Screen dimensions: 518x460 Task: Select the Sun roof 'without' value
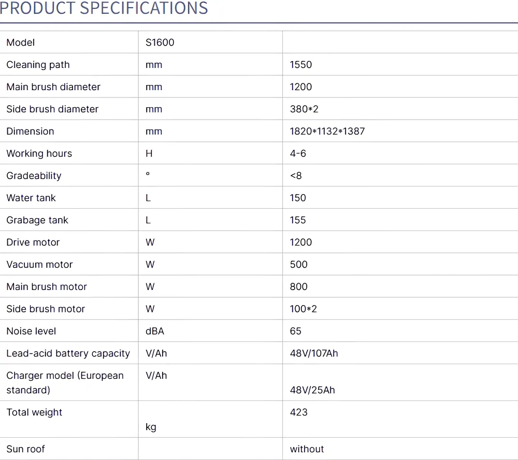307,449
